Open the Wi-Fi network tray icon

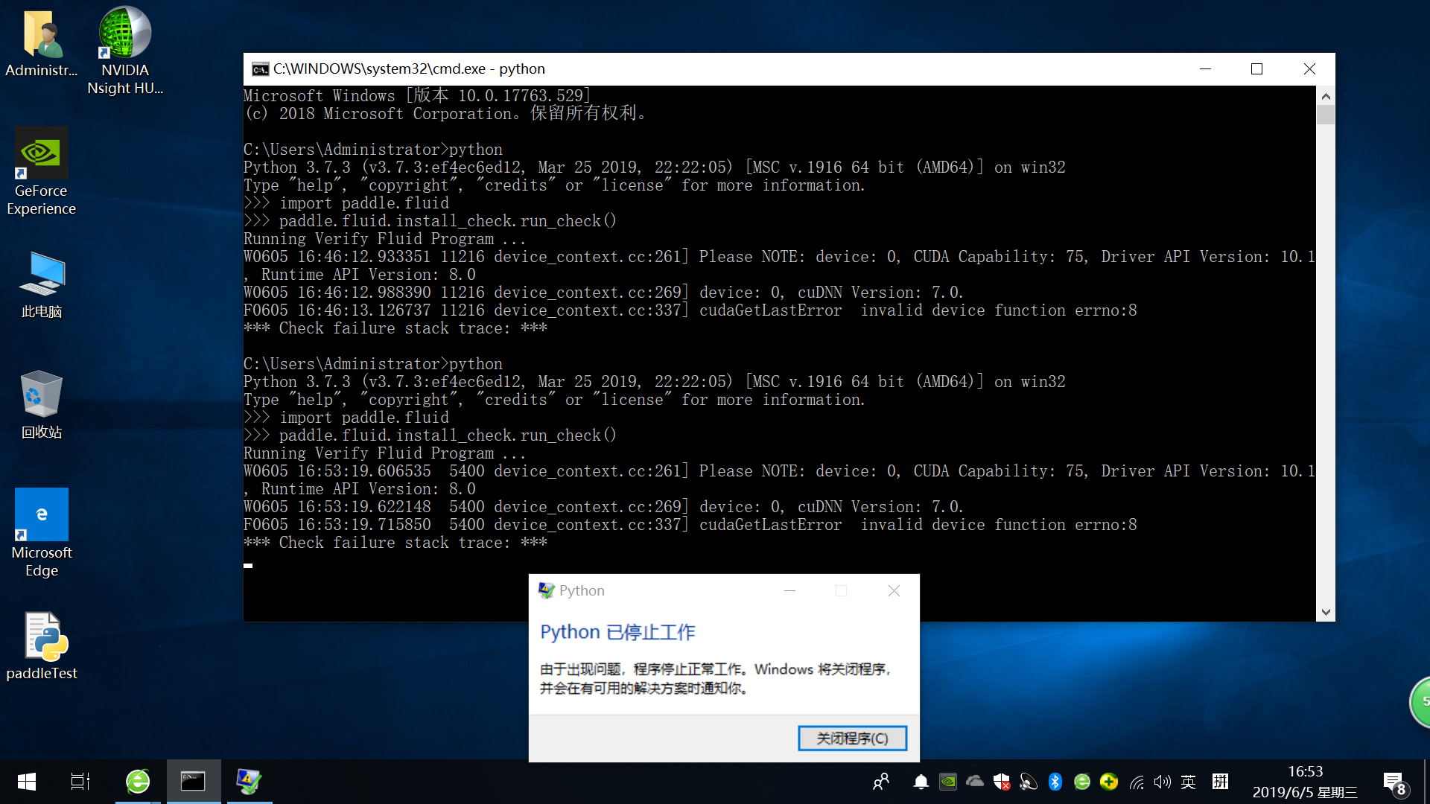click(x=1136, y=782)
